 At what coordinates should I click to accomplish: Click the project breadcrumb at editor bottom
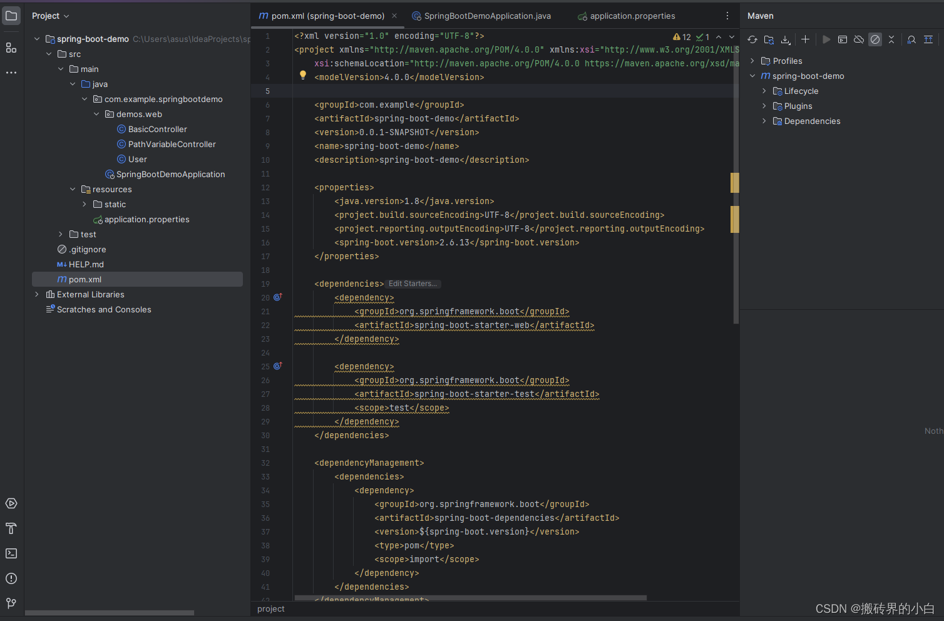[x=271, y=608]
